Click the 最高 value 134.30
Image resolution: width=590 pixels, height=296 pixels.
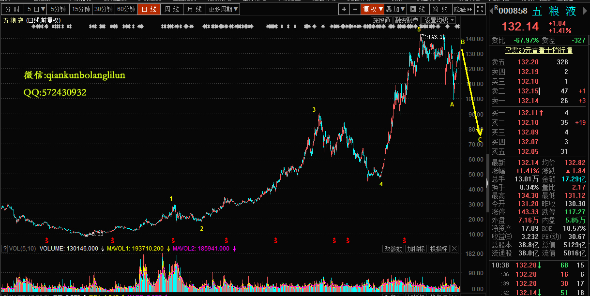point(528,195)
